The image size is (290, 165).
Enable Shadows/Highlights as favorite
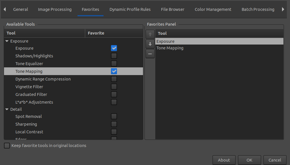[x=114, y=56]
